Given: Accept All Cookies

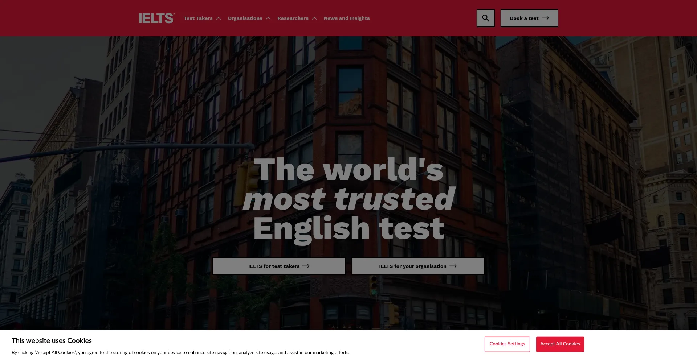Looking at the screenshot, I should tap(560, 344).
